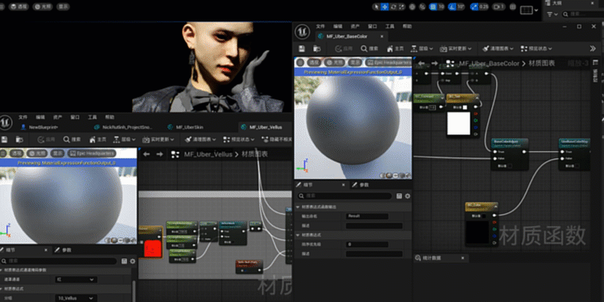Open 实时更新 dropdown in BaseColor toolbar

coord(455,48)
